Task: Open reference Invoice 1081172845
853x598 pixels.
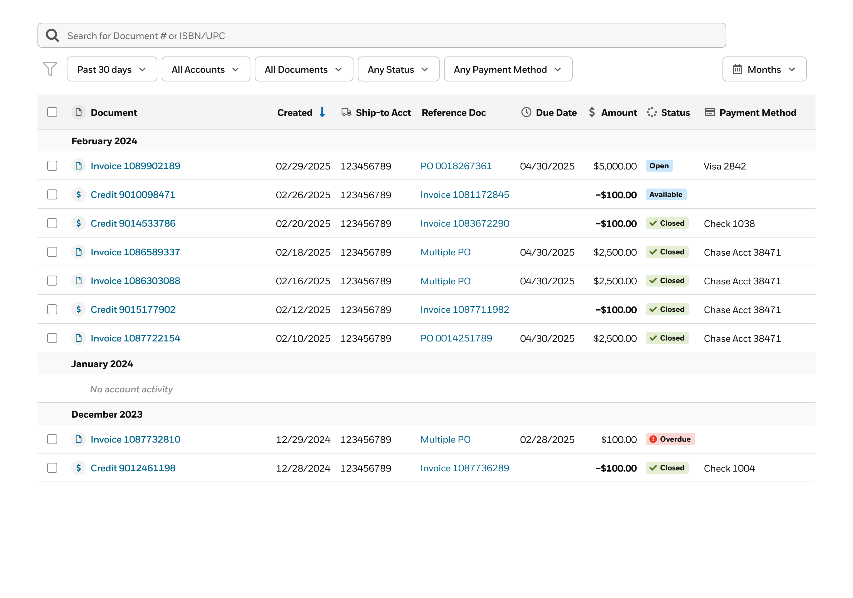Action: [464, 195]
